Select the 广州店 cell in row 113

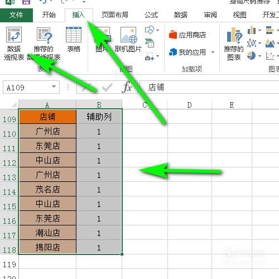[x=47, y=175]
